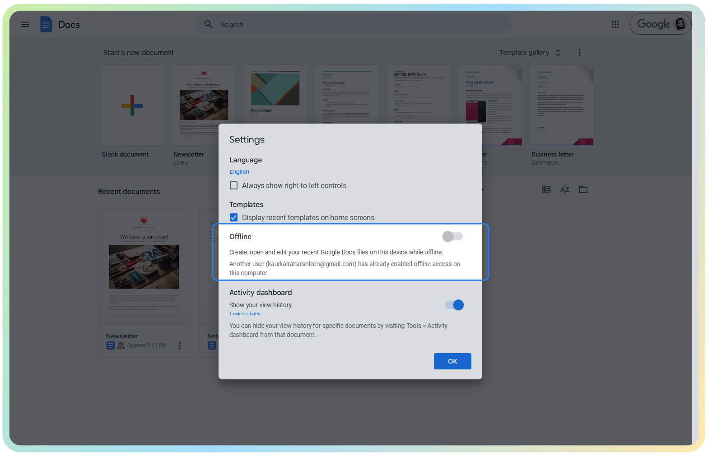The height and width of the screenshot is (456, 708).
Task: Confirm settings with the OK button
Action: [452, 361]
